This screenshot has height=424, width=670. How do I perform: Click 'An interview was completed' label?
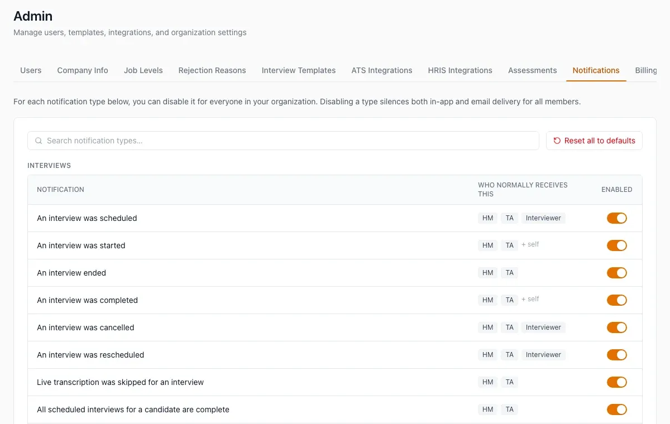(x=87, y=300)
